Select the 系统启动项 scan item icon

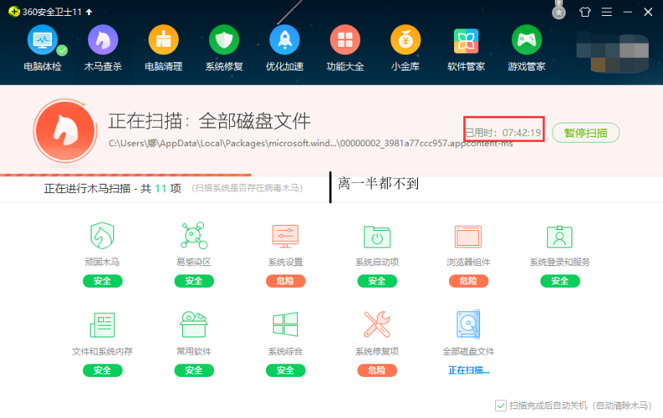pos(377,237)
